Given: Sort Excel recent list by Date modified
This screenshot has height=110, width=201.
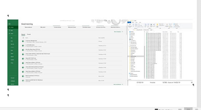Looking at the screenshot, I should tap(101, 38).
